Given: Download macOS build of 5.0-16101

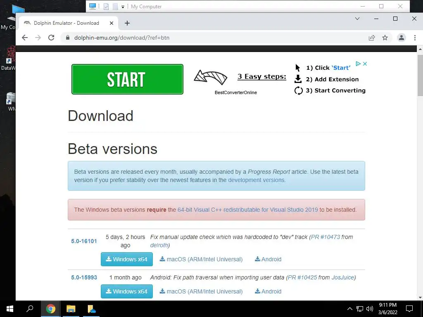Looking at the screenshot, I should pyautogui.click(x=201, y=259).
